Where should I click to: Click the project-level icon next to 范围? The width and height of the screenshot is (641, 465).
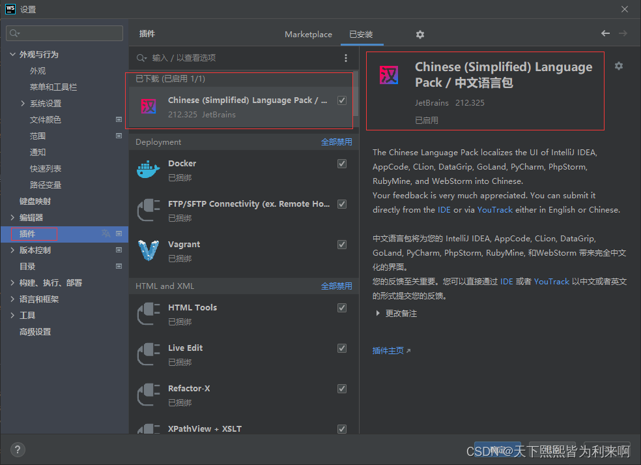coord(119,136)
